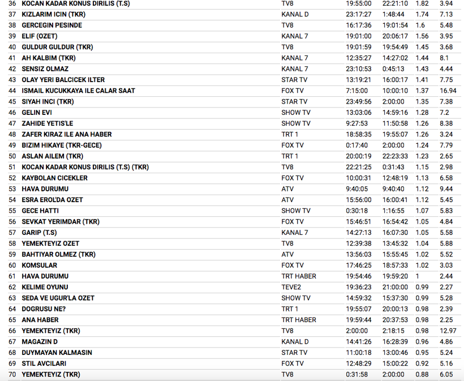Select TRT HABER channel in row 61
The width and height of the screenshot is (464, 381).
(x=298, y=276)
